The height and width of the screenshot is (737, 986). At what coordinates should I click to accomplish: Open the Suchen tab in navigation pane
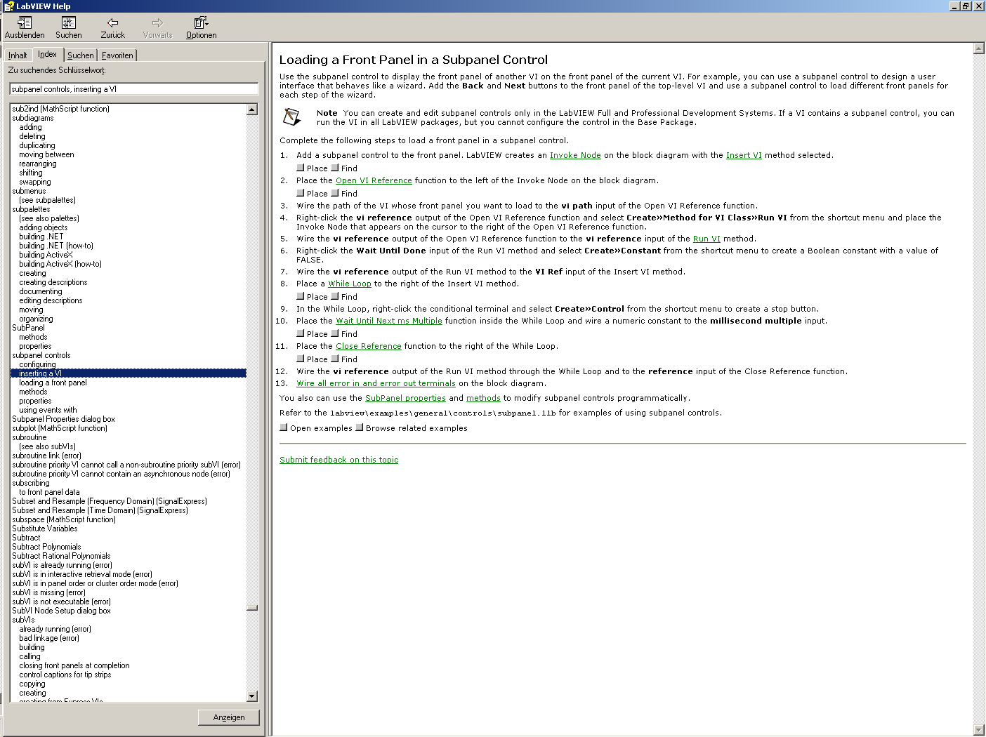(x=81, y=55)
